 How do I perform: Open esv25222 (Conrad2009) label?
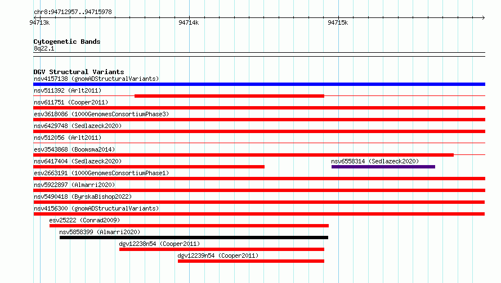point(84,220)
